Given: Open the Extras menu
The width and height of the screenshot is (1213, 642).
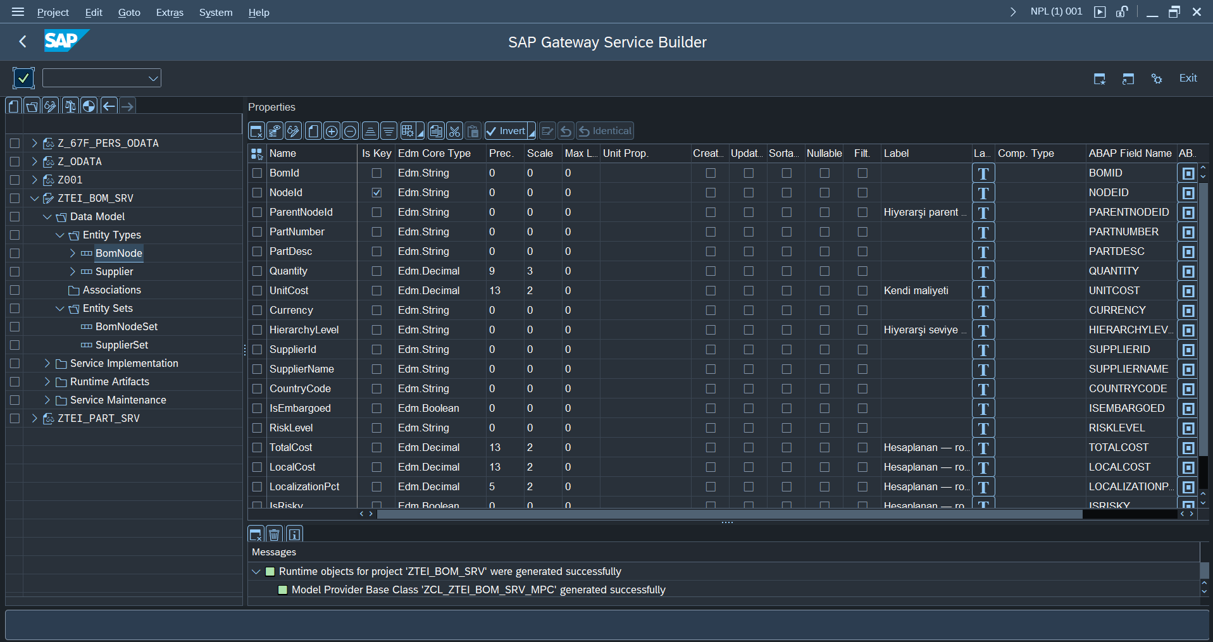Looking at the screenshot, I should click(170, 12).
